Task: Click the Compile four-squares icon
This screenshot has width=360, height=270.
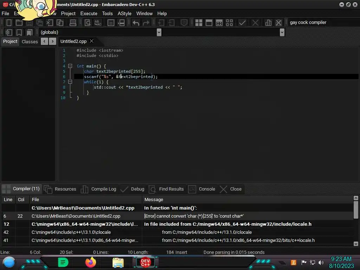Action: click(x=199, y=22)
